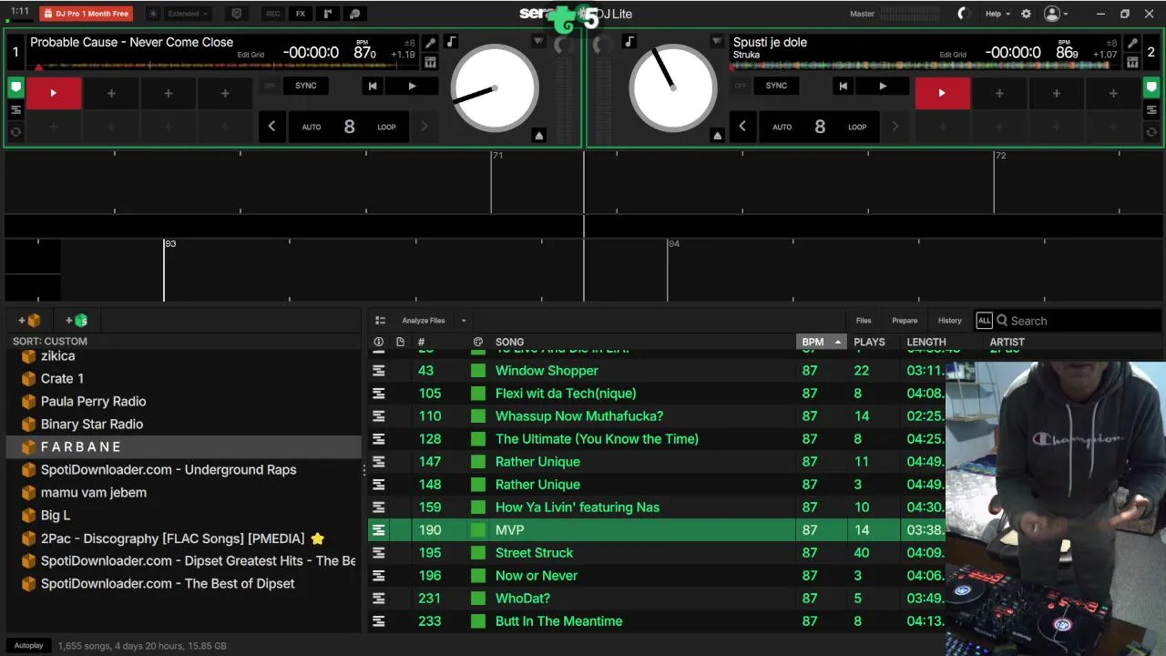Select deck 2 saved loops mode icon
Viewport: 1166px width, 656px height.
tap(1151, 109)
